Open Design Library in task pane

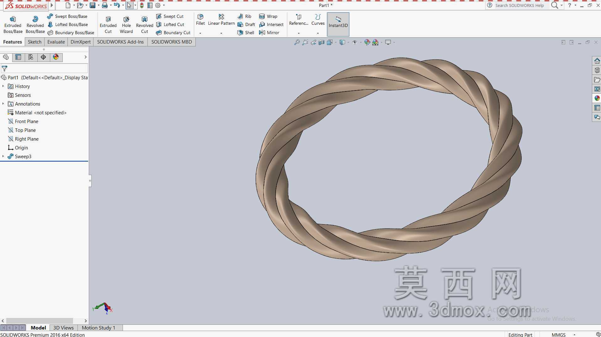pyautogui.click(x=597, y=70)
